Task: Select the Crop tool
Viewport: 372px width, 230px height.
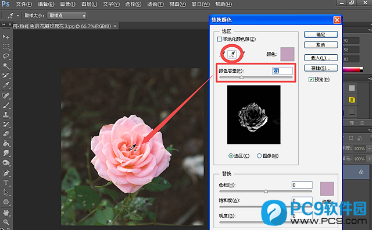Action: tap(6, 76)
